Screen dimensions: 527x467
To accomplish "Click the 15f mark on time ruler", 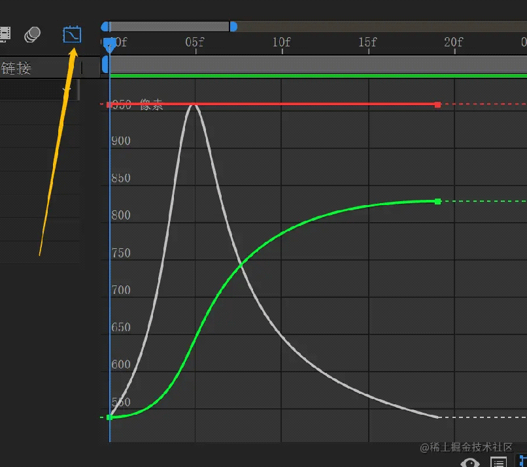I will [x=367, y=42].
